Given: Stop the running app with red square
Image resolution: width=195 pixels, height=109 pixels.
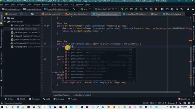Looking at the screenshot, I should click(156, 9).
